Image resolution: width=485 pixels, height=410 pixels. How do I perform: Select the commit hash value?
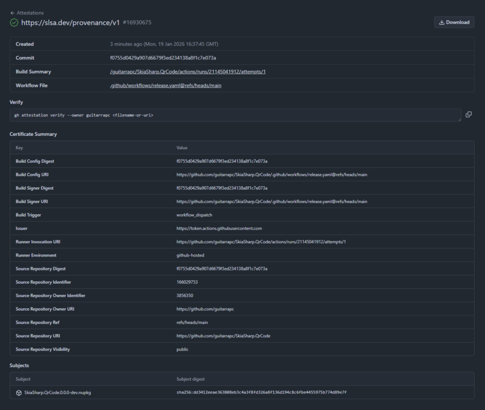[x=163, y=58]
